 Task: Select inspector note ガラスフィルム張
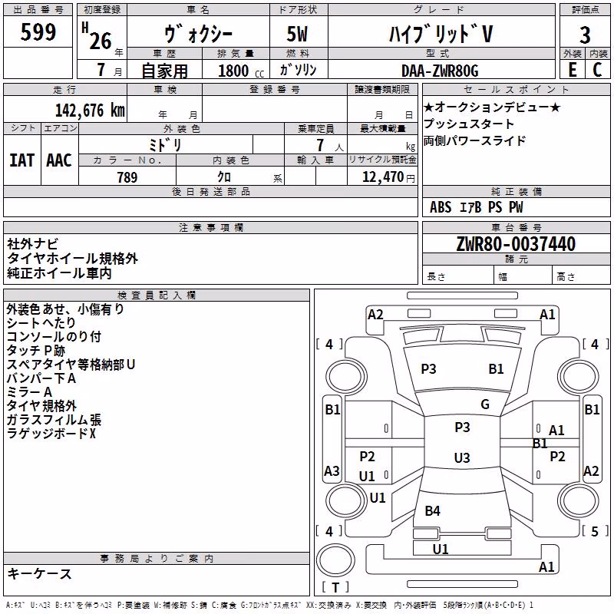54,420
